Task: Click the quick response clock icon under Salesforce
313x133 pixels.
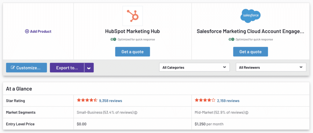Action: pos(231,39)
